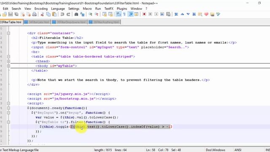The image size is (270, 152).
Task: Open Find with the binoculars icon
Action: [x=76, y=14]
